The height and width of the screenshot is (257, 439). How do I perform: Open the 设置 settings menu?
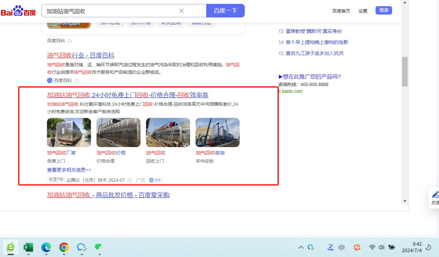(363, 11)
